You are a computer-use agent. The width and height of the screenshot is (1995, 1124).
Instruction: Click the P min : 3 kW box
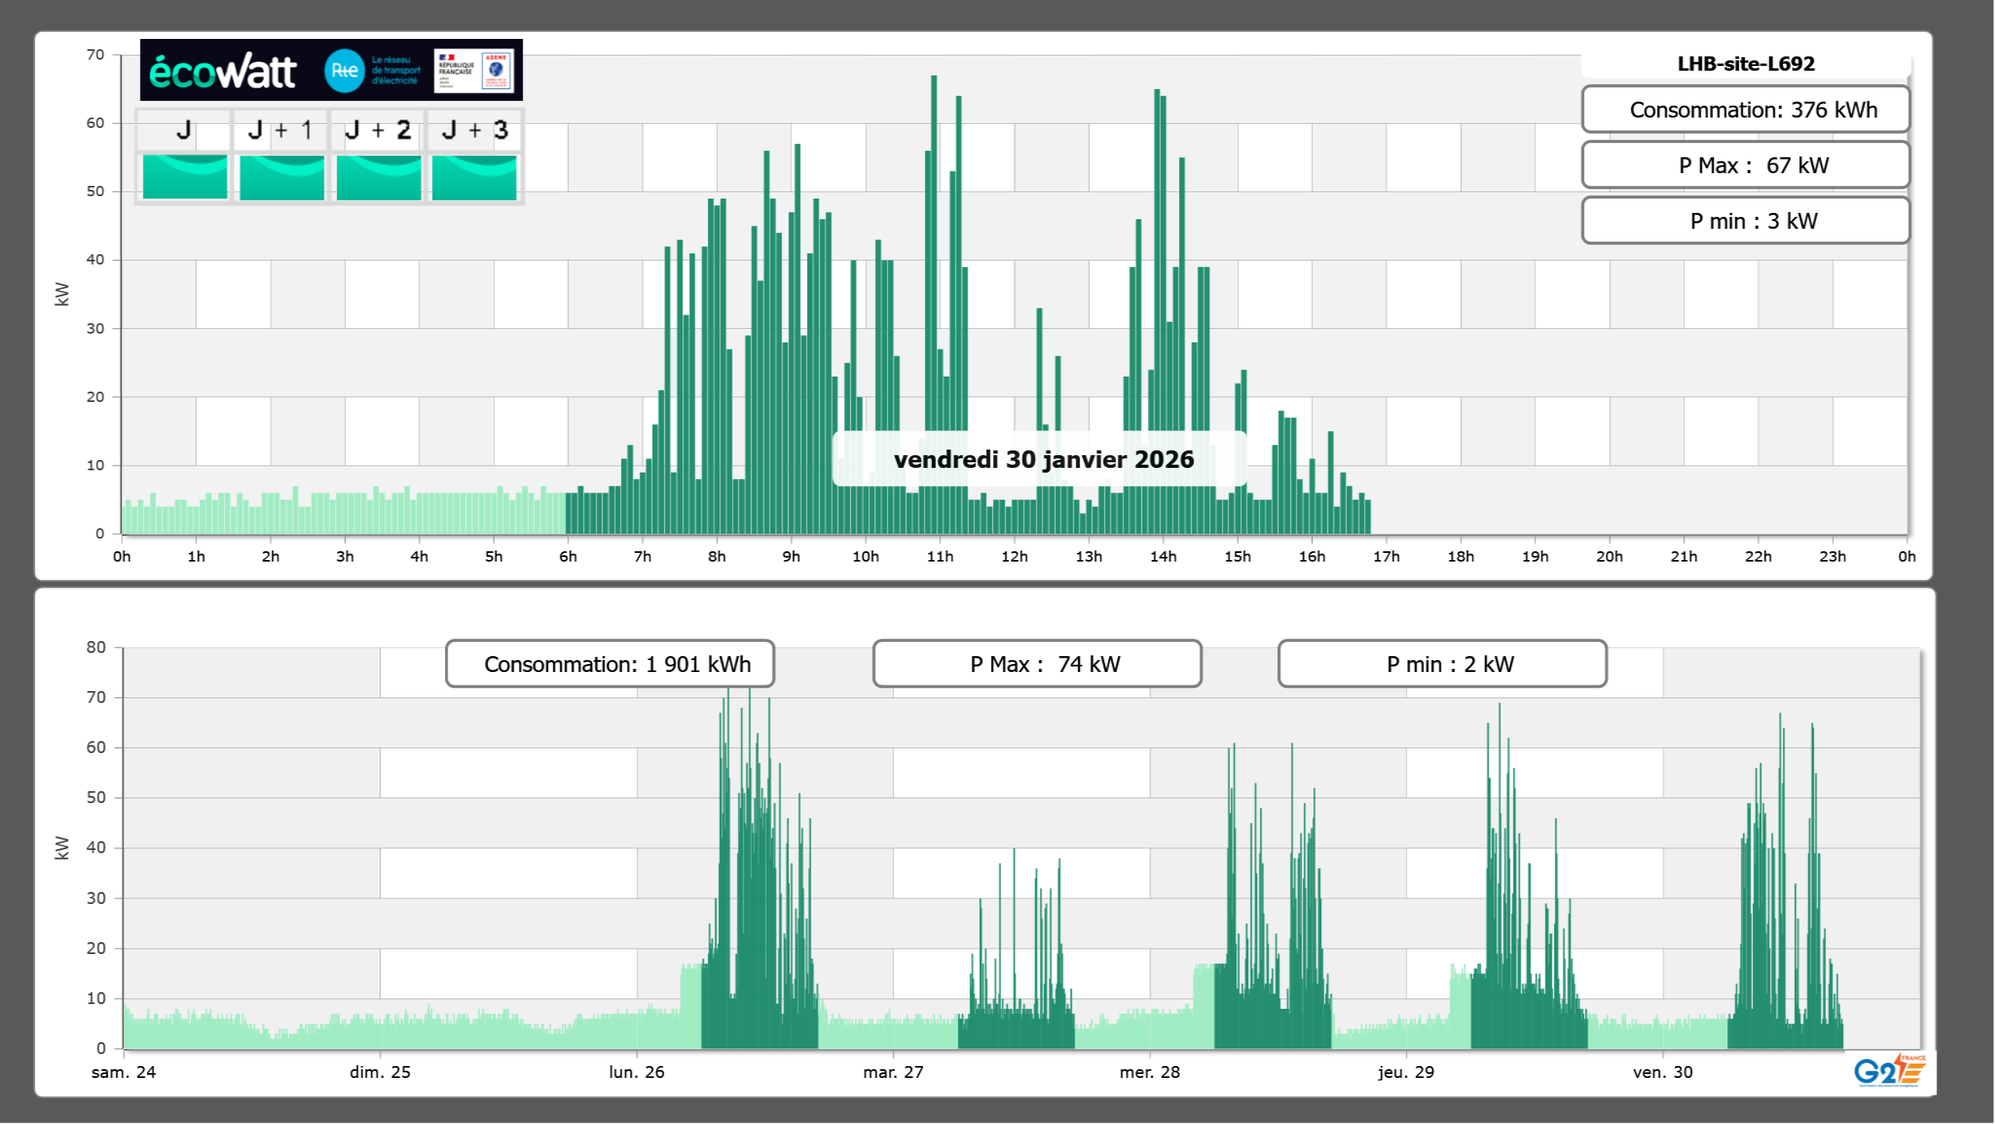click(x=1746, y=221)
